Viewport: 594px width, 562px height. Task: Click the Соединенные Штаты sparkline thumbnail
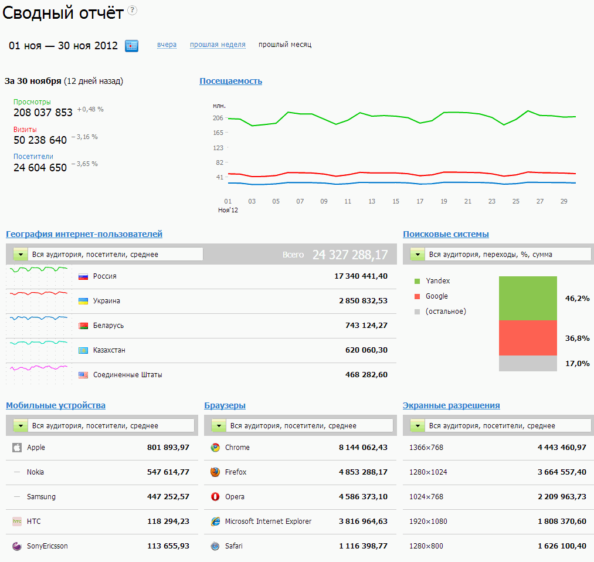pos(39,374)
